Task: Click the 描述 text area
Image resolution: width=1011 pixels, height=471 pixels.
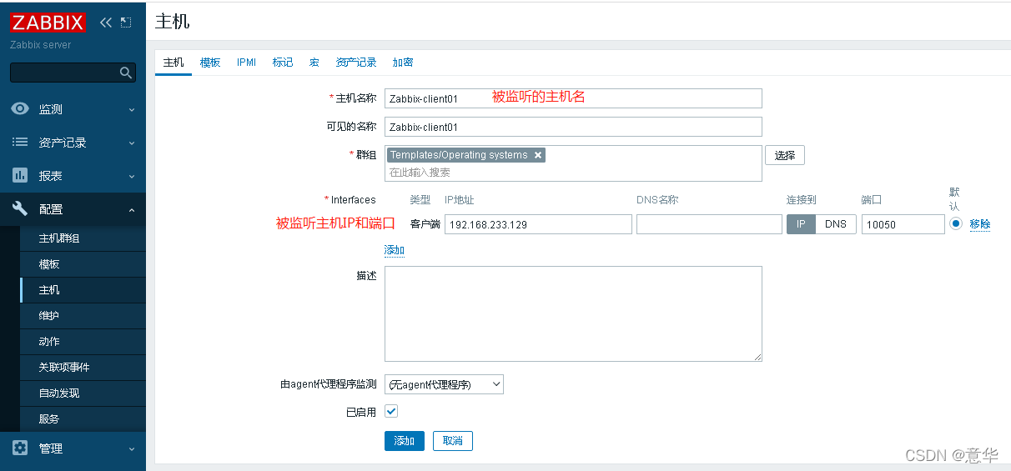Action: click(x=573, y=313)
